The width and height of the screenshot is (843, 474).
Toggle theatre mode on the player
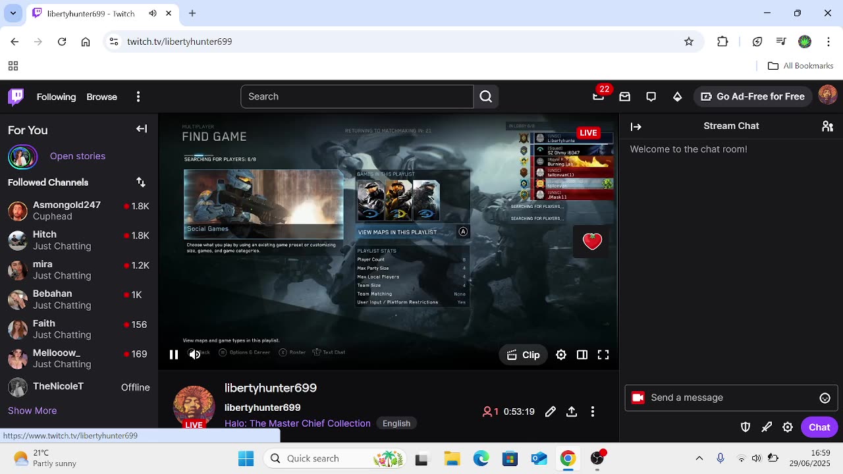[x=582, y=355]
